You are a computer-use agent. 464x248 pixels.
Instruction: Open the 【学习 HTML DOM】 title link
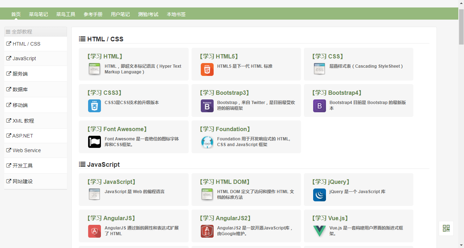coord(225,182)
